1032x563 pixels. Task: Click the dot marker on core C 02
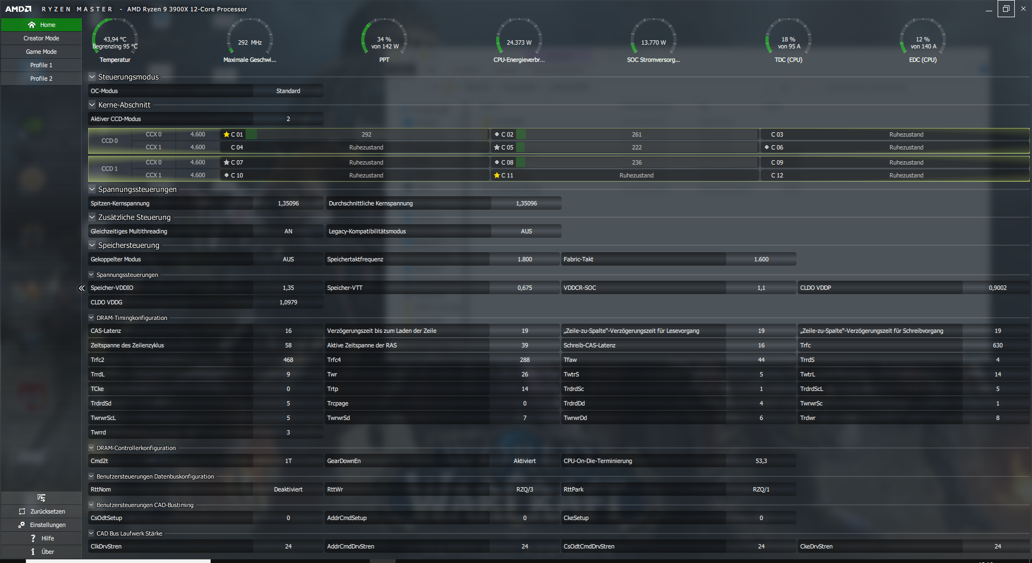[497, 134]
